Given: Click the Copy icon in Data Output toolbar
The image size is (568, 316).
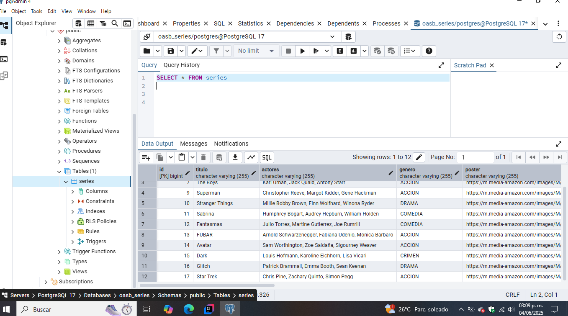Looking at the screenshot, I should (x=160, y=157).
